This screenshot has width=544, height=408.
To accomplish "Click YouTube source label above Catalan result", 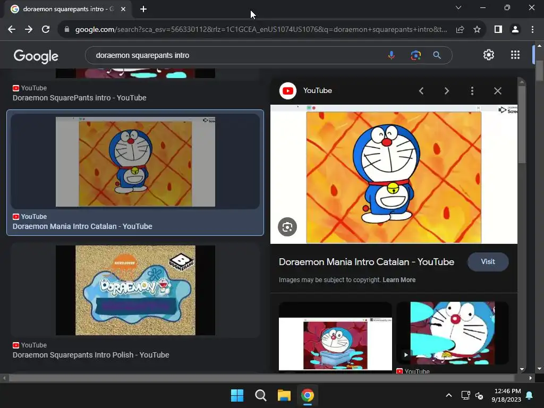I will (30, 217).
